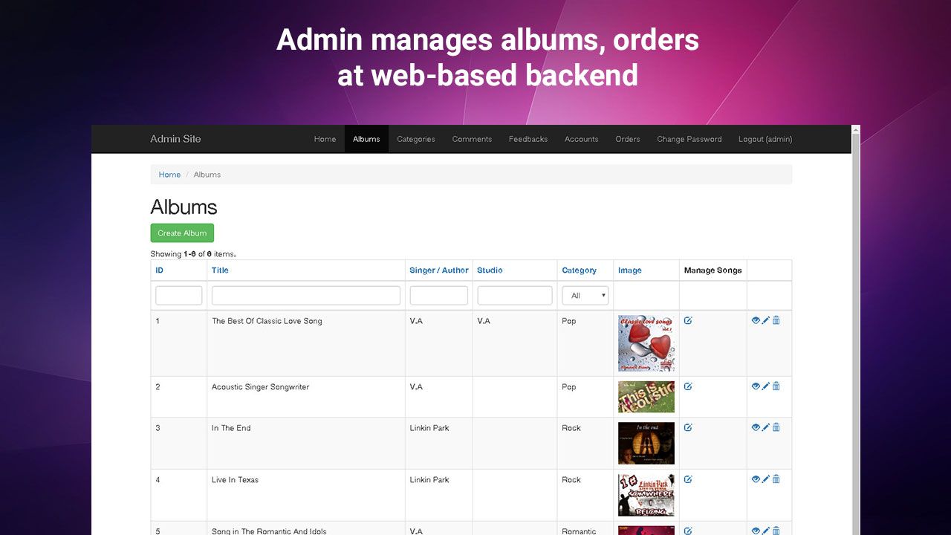This screenshot has height=535, width=951.
Task: Select title text 'The Best Of Classic Love Song'
Action: pyautogui.click(x=267, y=321)
